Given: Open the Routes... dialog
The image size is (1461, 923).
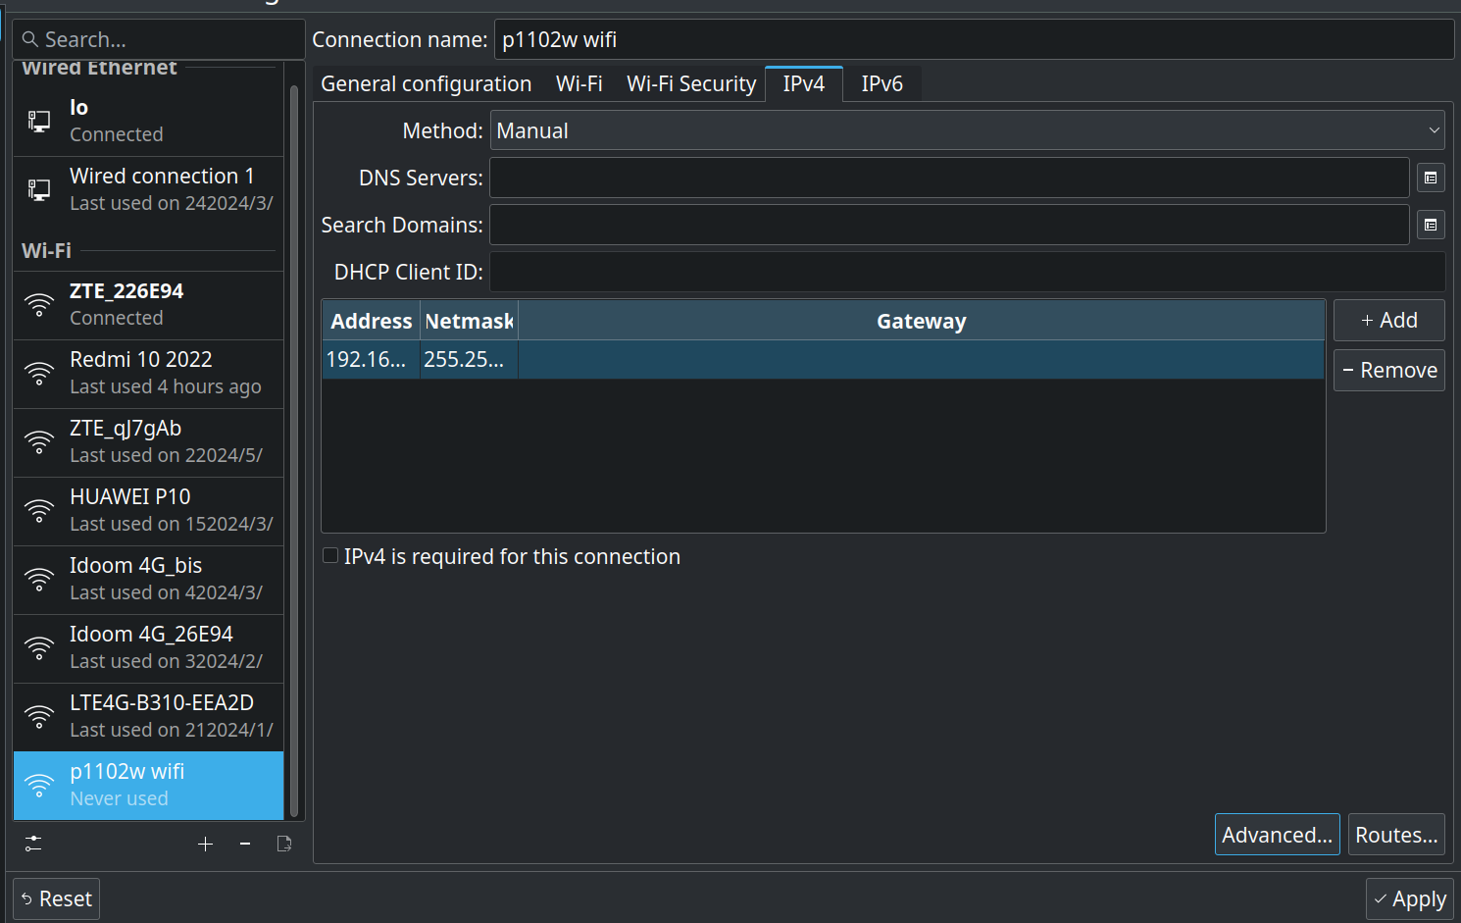Looking at the screenshot, I should [1396, 835].
